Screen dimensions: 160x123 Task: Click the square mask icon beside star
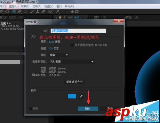click(x=77, y=12)
